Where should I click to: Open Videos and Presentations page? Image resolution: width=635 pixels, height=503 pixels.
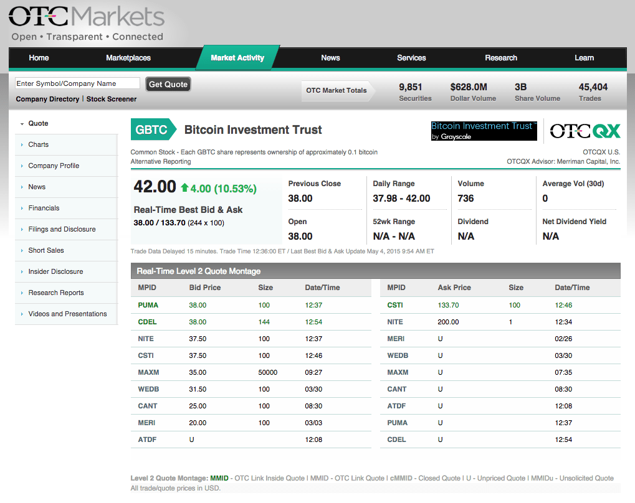[x=67, y=314]
